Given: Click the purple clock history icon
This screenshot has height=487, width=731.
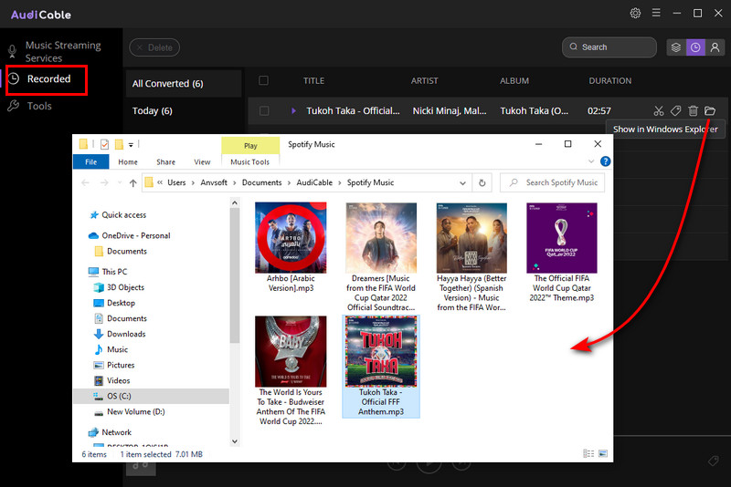Looking at the screenshot, I should [695, 47].
